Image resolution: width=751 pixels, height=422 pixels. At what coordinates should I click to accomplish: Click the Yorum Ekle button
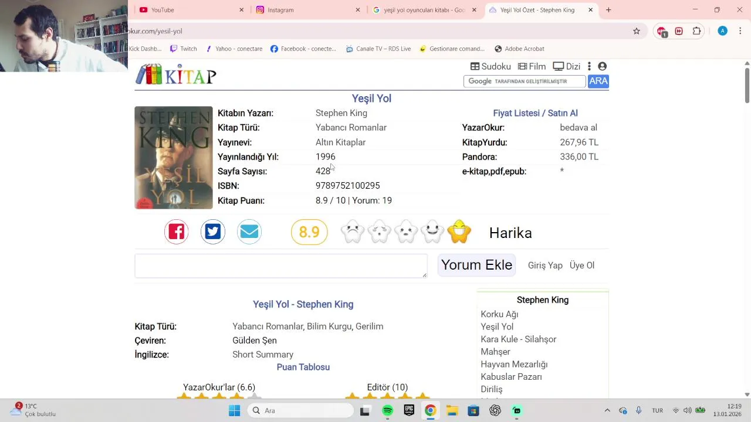(476, 265)
